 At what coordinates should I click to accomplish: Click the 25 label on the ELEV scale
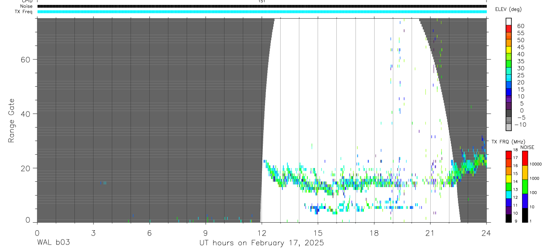(520, 76)
